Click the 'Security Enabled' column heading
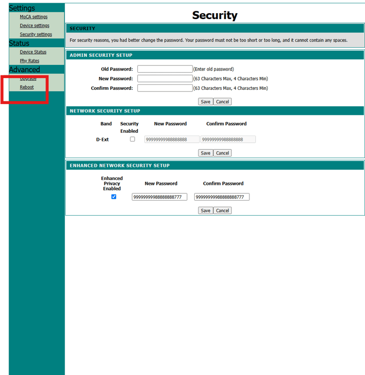 coord(129,127)
